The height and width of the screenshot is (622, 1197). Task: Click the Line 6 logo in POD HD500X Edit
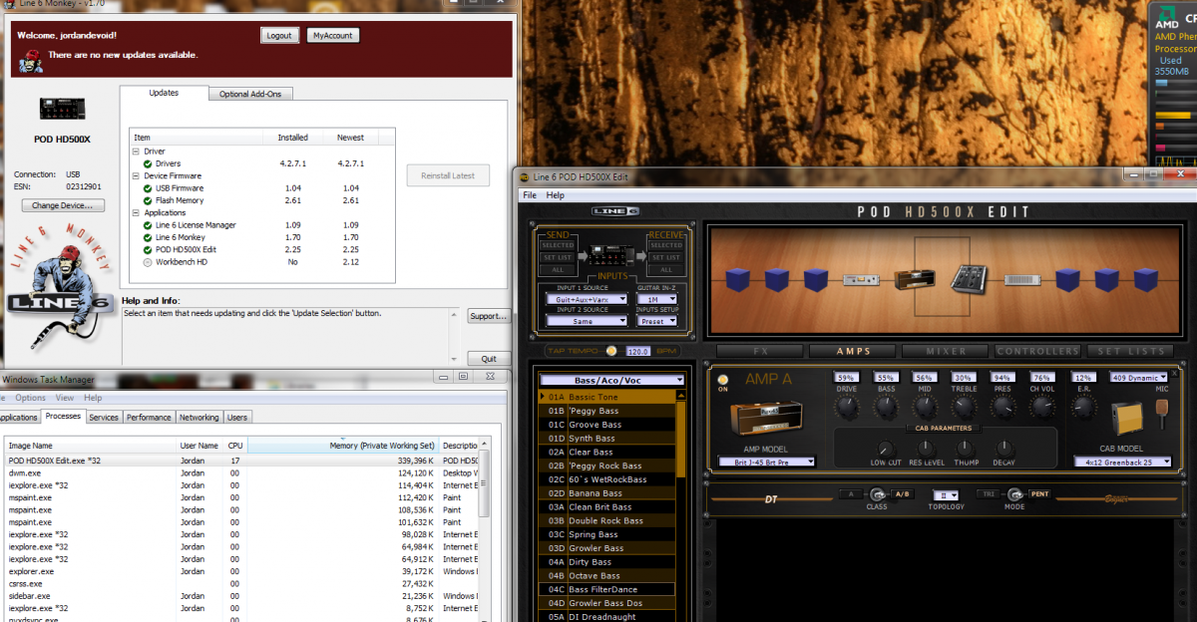[613, 211]
